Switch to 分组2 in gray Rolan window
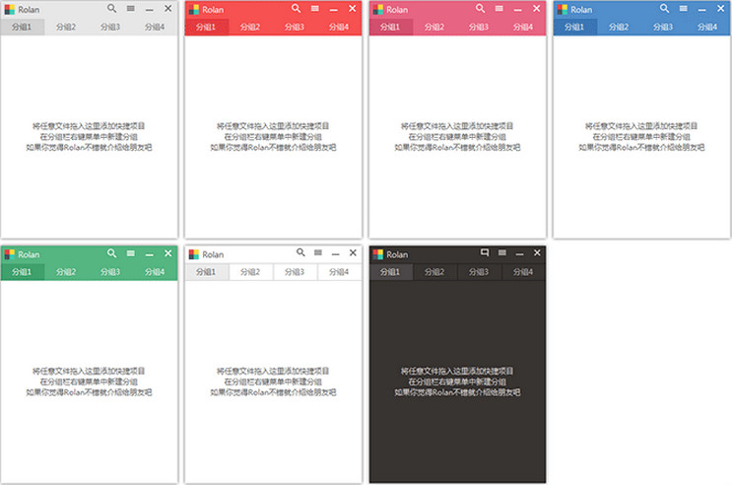732x485 pixels. click(66, 27)
